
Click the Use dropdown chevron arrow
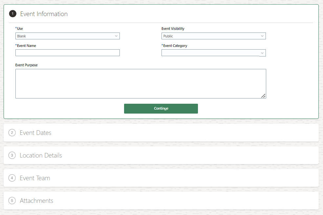pos(116,36)
